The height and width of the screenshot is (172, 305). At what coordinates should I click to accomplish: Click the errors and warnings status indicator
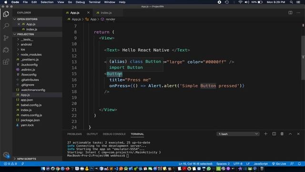tap(10, 164)
